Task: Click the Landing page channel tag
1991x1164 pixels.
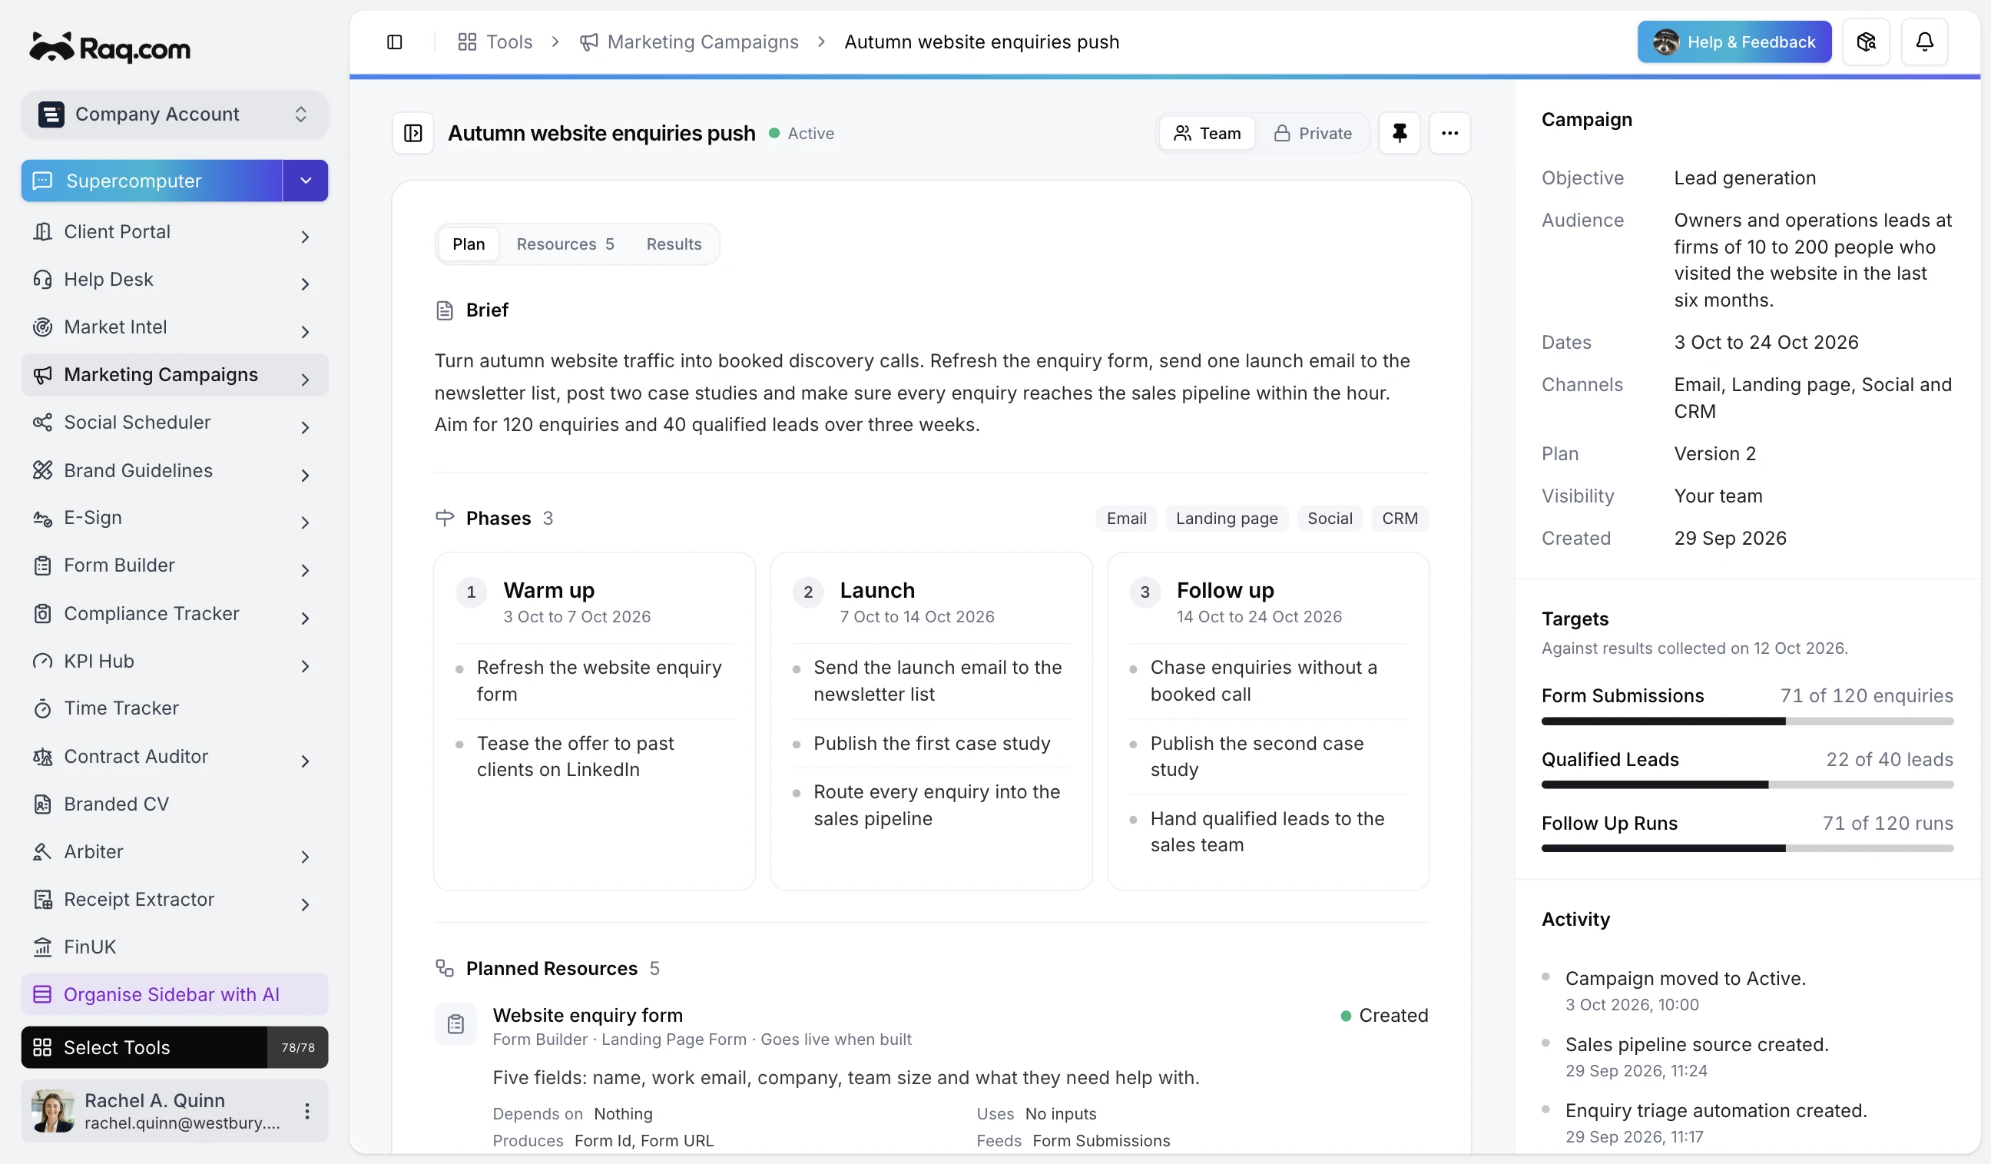Action: pos(1226,519)
